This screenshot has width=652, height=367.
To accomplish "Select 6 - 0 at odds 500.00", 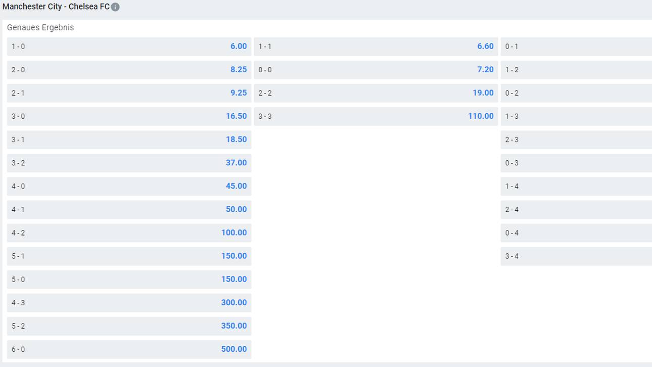I will point(129,349).
